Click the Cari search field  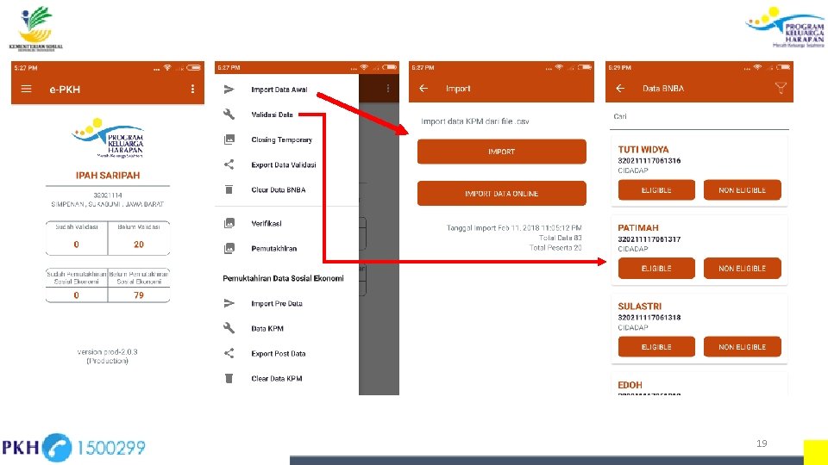699,117
